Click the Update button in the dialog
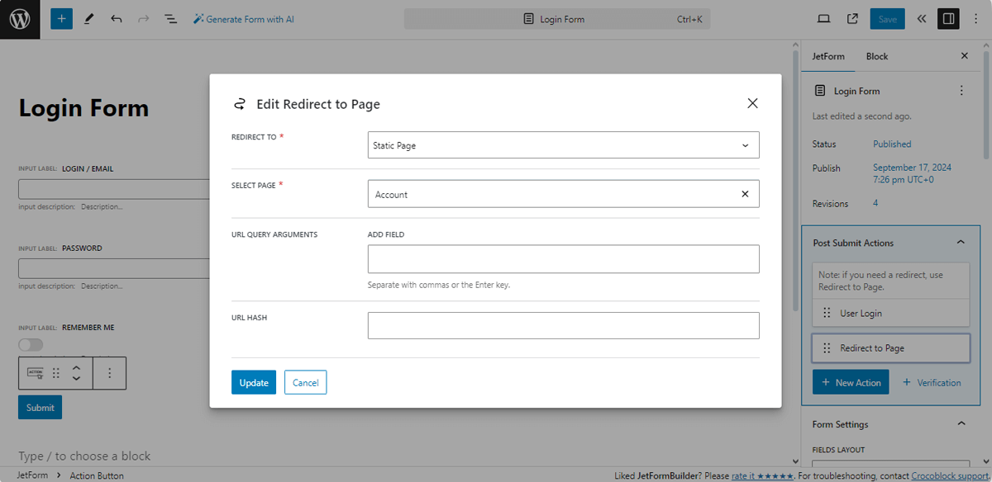This screenshot has height=482, width=992. pyautogui.click(x=253, y=382)
